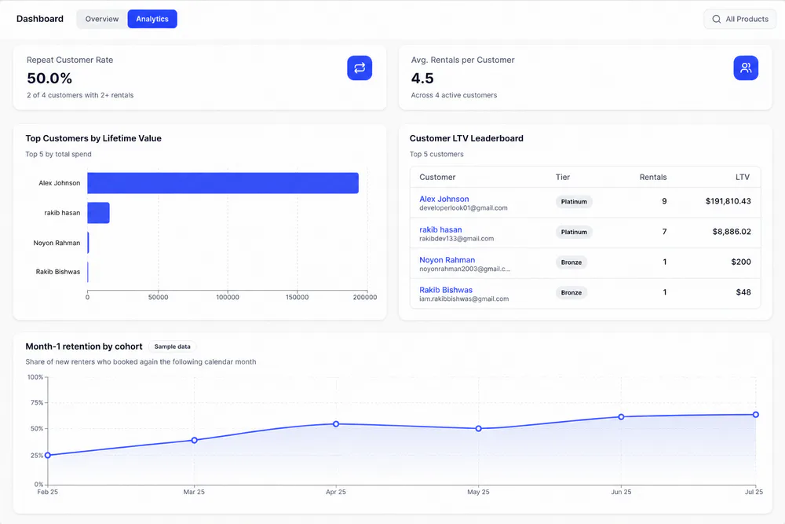Click the users icon in Avg. Rentals card

[746, 68]
